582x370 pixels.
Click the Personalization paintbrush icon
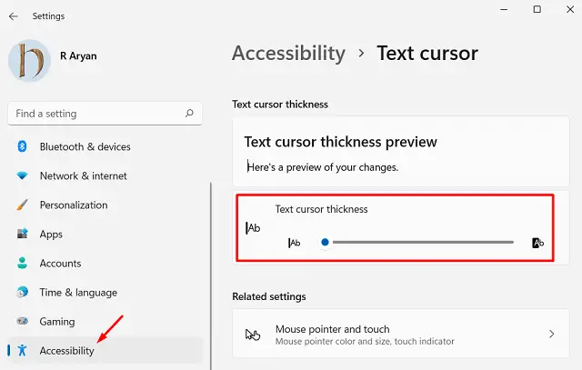22,205
